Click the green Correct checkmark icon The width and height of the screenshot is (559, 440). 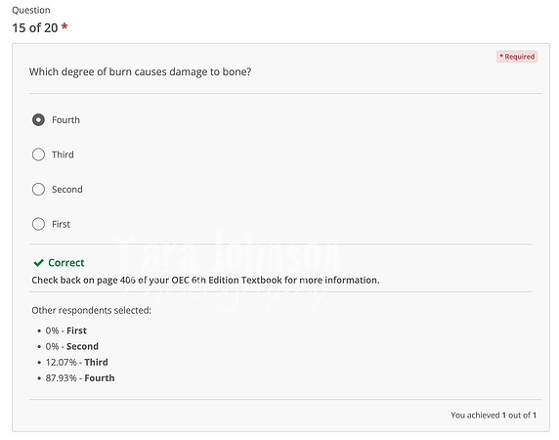click(38, 263)
